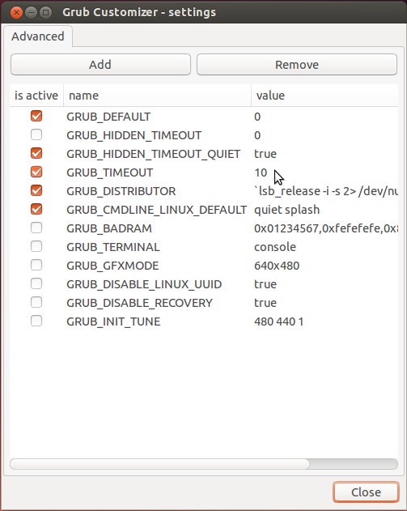Uncheck the GRUB_DEFAULT active checkbox
The width and height of the screenshot is (407, 511).
point(36,116)
